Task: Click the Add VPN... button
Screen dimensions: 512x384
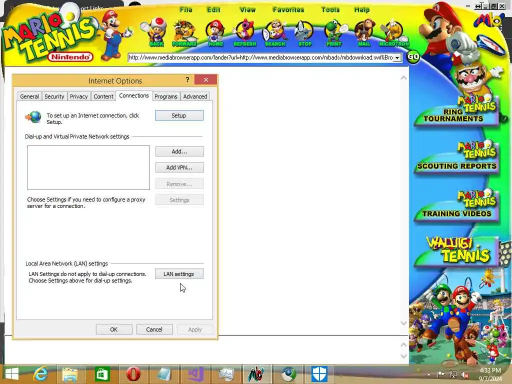Action: coord(179,167)
